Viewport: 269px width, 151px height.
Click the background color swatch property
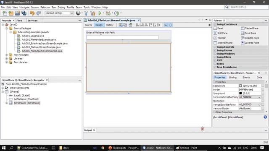point(240,86)
